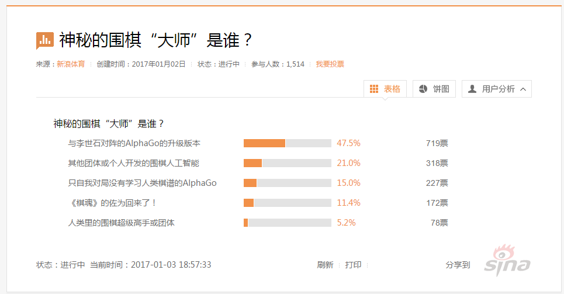Open the 用户分析 dropdown
Viewport: 564px width, 294px height.
497,89
